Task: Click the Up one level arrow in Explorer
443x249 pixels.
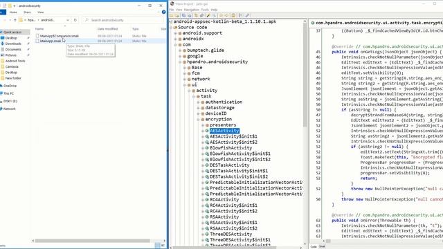Action: (x=15, y=20)
